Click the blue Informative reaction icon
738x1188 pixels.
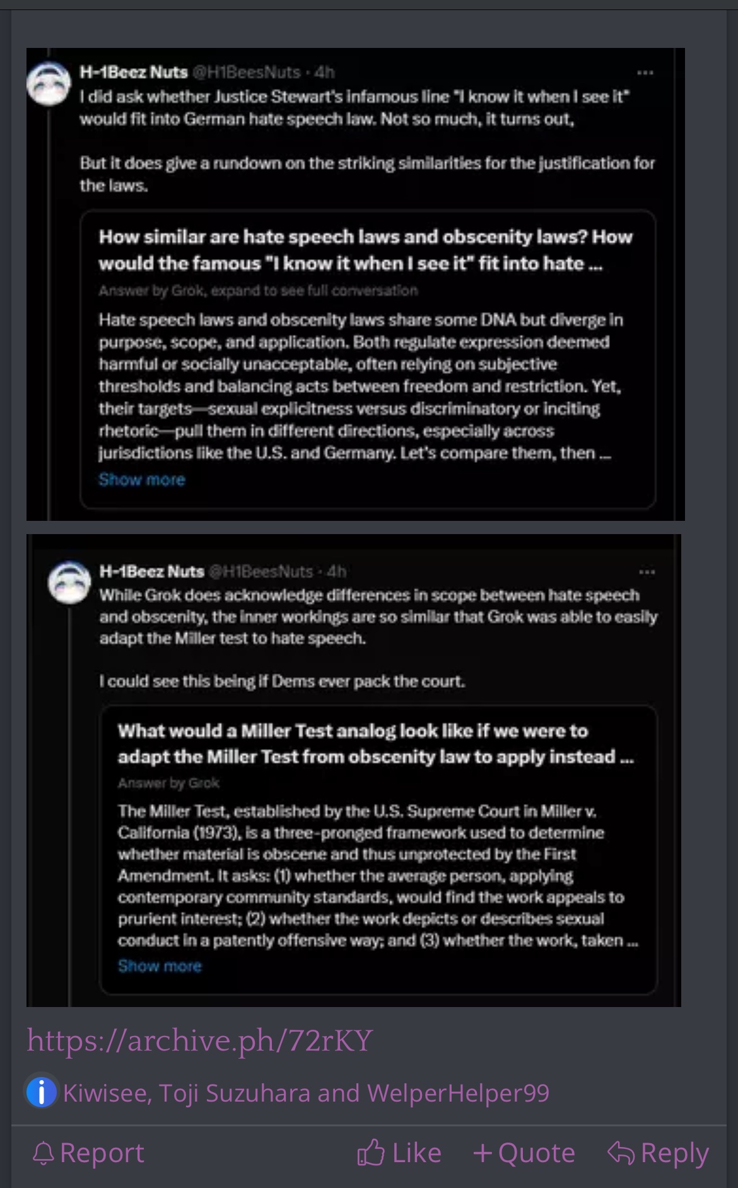click(42, 1093)
